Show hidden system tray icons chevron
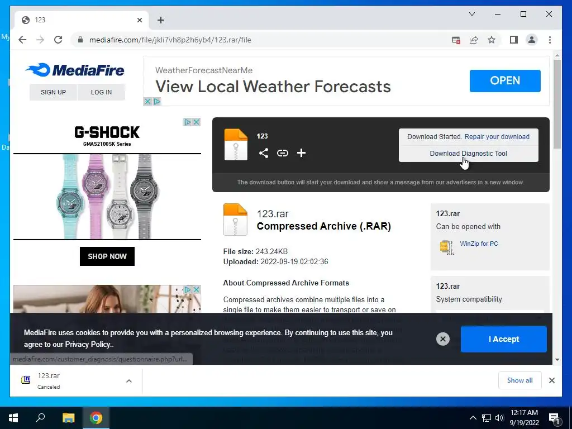 click(x=473, y=418)
